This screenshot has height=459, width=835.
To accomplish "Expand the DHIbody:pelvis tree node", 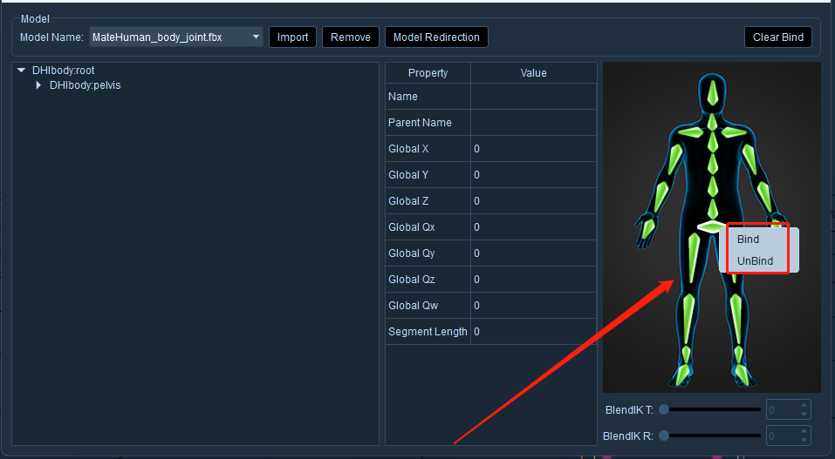I will (38, 85).
